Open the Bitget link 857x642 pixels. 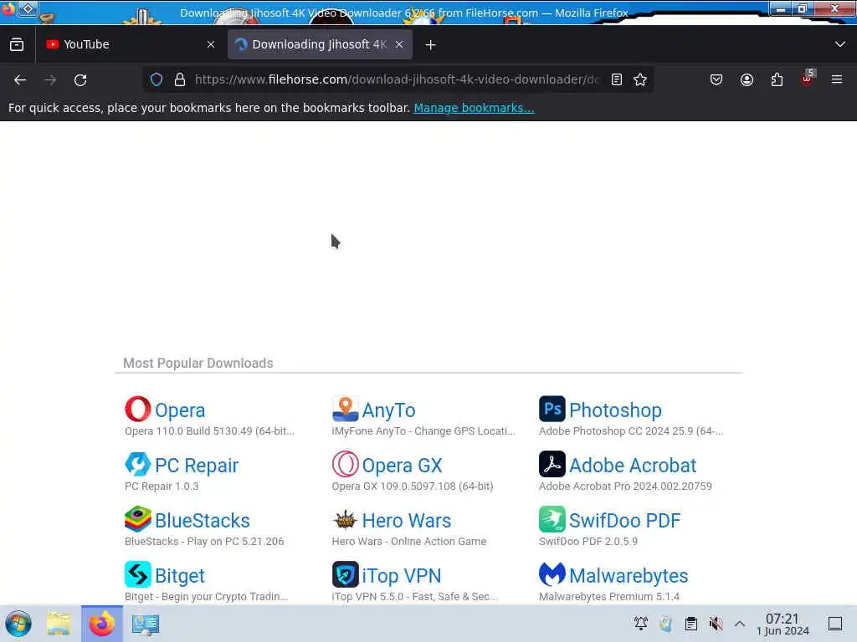180,575
